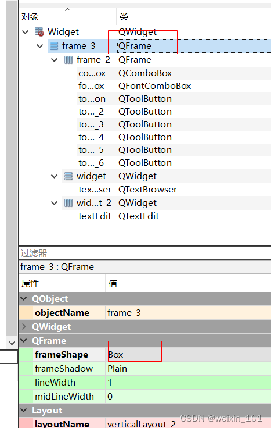Viewport: 271px width, 428px height.
Task: Select the wid...t_2 item
Action: click(x=94, y=203)
